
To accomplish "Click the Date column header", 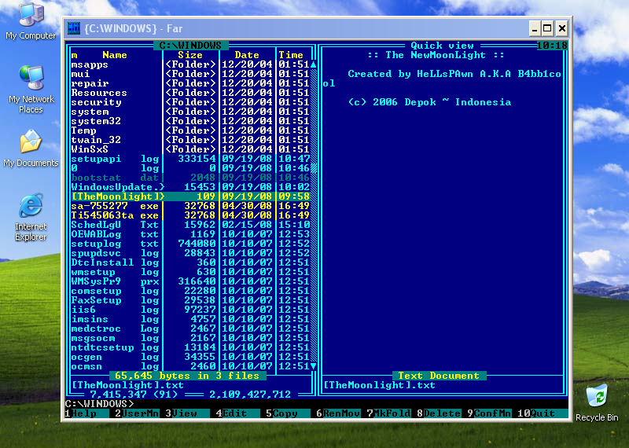I will pos(247,55).
